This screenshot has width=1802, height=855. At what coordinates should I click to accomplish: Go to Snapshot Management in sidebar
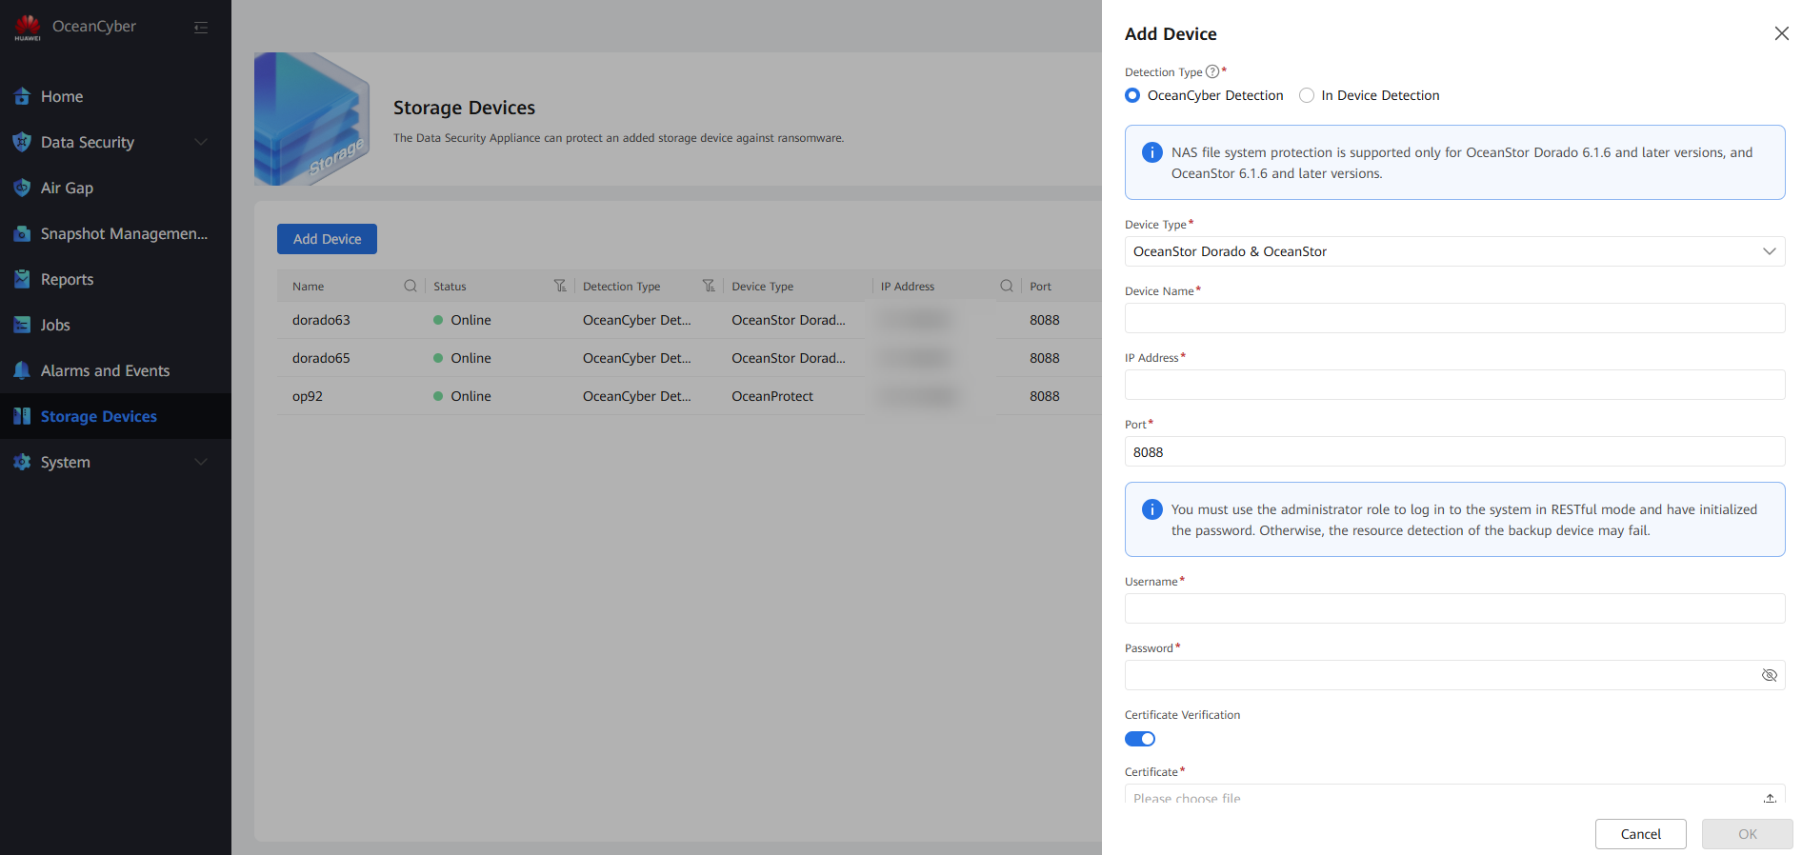(123, 233)
